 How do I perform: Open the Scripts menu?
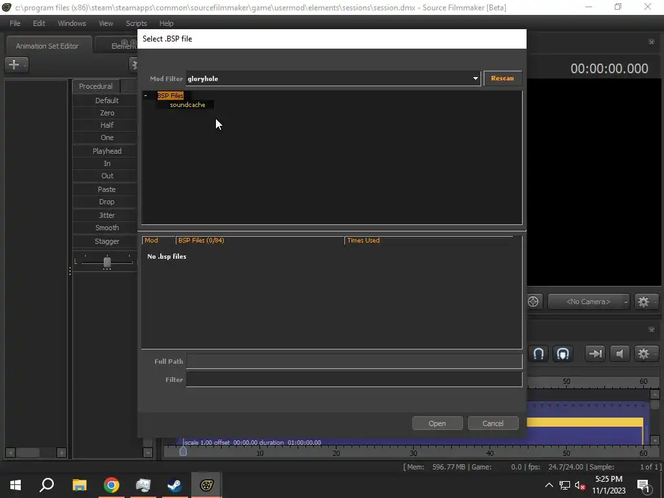coord(136,23)
